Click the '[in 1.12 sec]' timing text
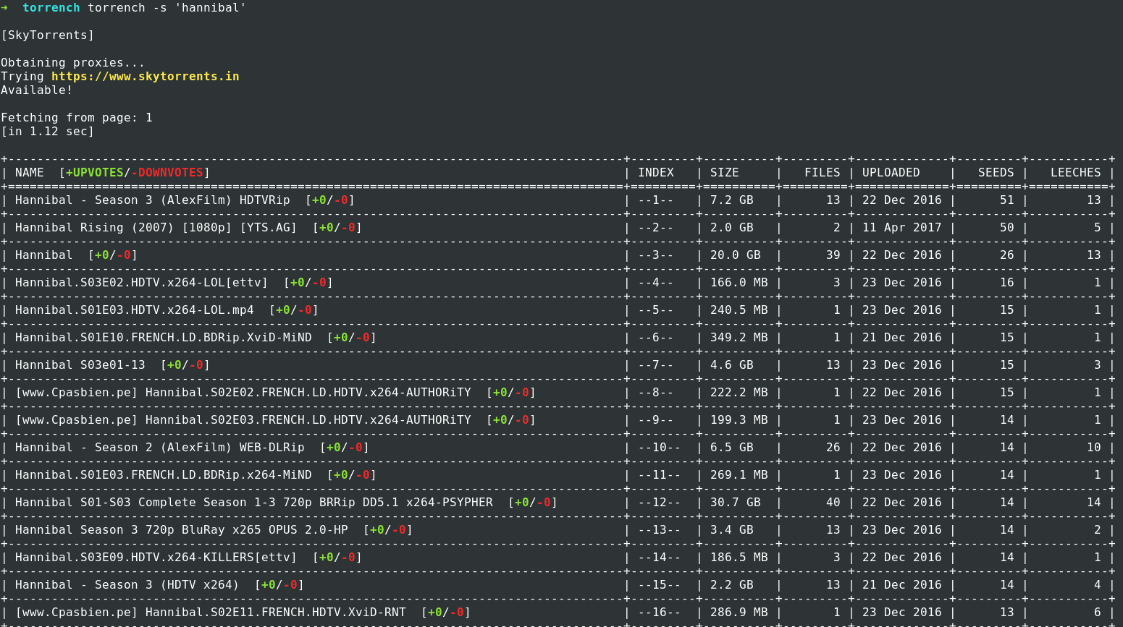 [x=48, y=131]
